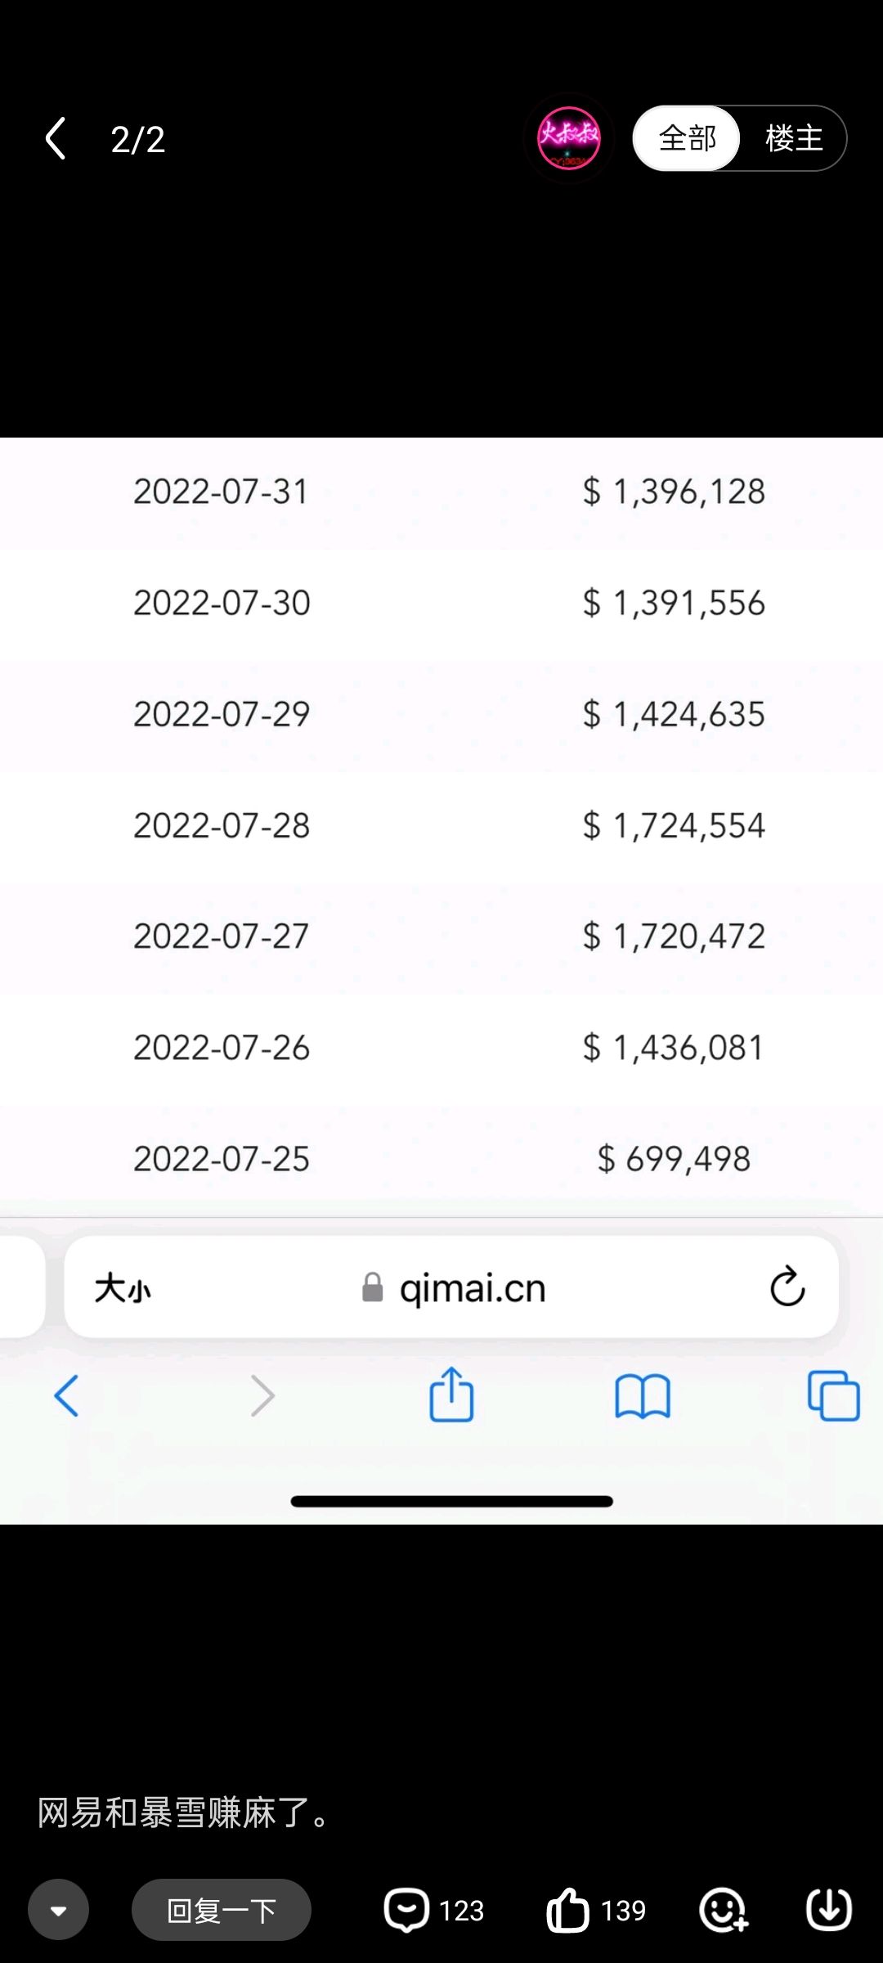Tap the qimai.cn address field

click(451, 1287)
